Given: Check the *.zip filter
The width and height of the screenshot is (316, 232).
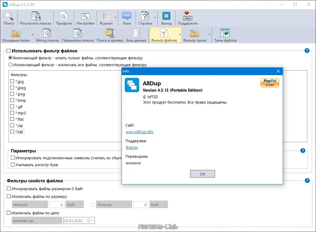Looking at the screenshot, I should [x=12, y=125].
